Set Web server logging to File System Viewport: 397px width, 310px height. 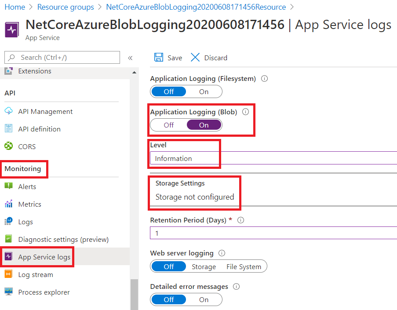(244, 266)
